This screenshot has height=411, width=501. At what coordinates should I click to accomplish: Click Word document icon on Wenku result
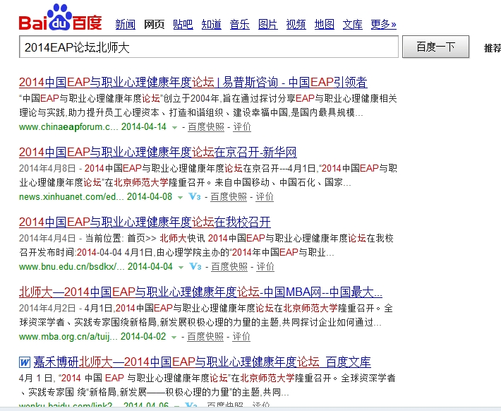[25, 362]
